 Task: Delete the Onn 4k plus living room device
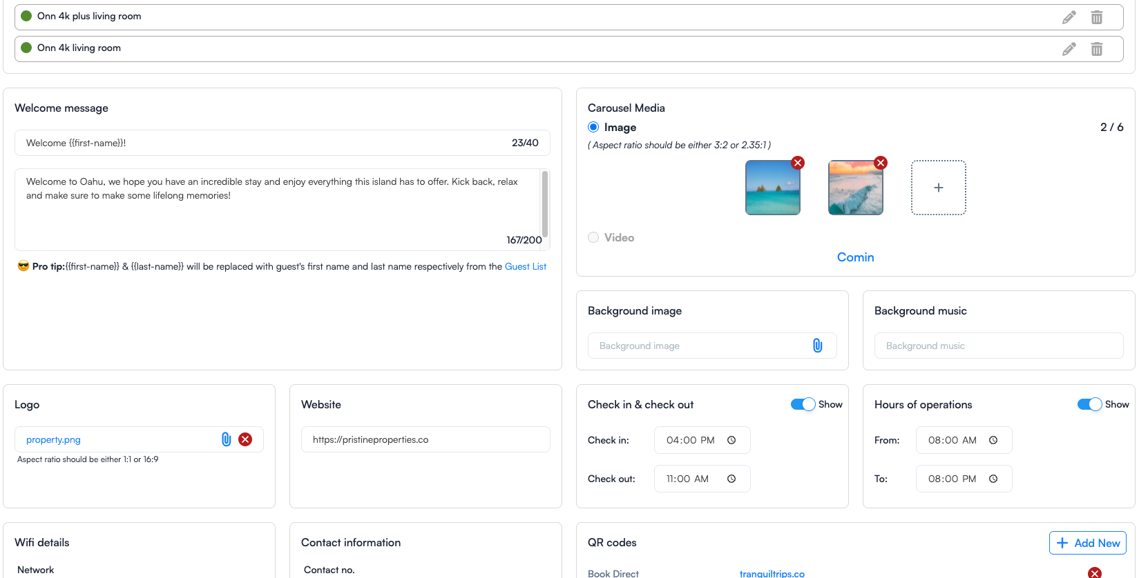click(x=1096, y=17)
